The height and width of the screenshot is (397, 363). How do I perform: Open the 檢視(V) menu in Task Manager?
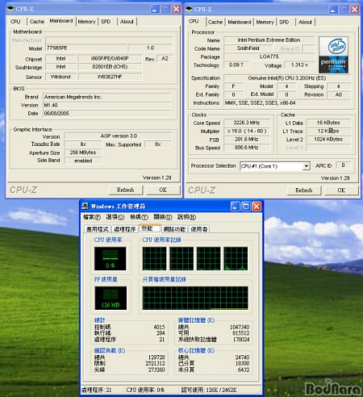[x=139, y=217]
